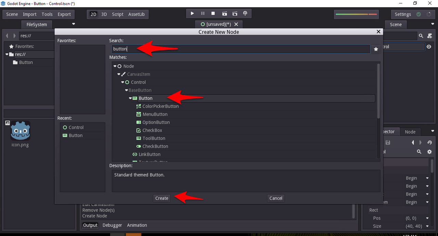Play a custom scene
438x236 pixels.
click(235, 13)
